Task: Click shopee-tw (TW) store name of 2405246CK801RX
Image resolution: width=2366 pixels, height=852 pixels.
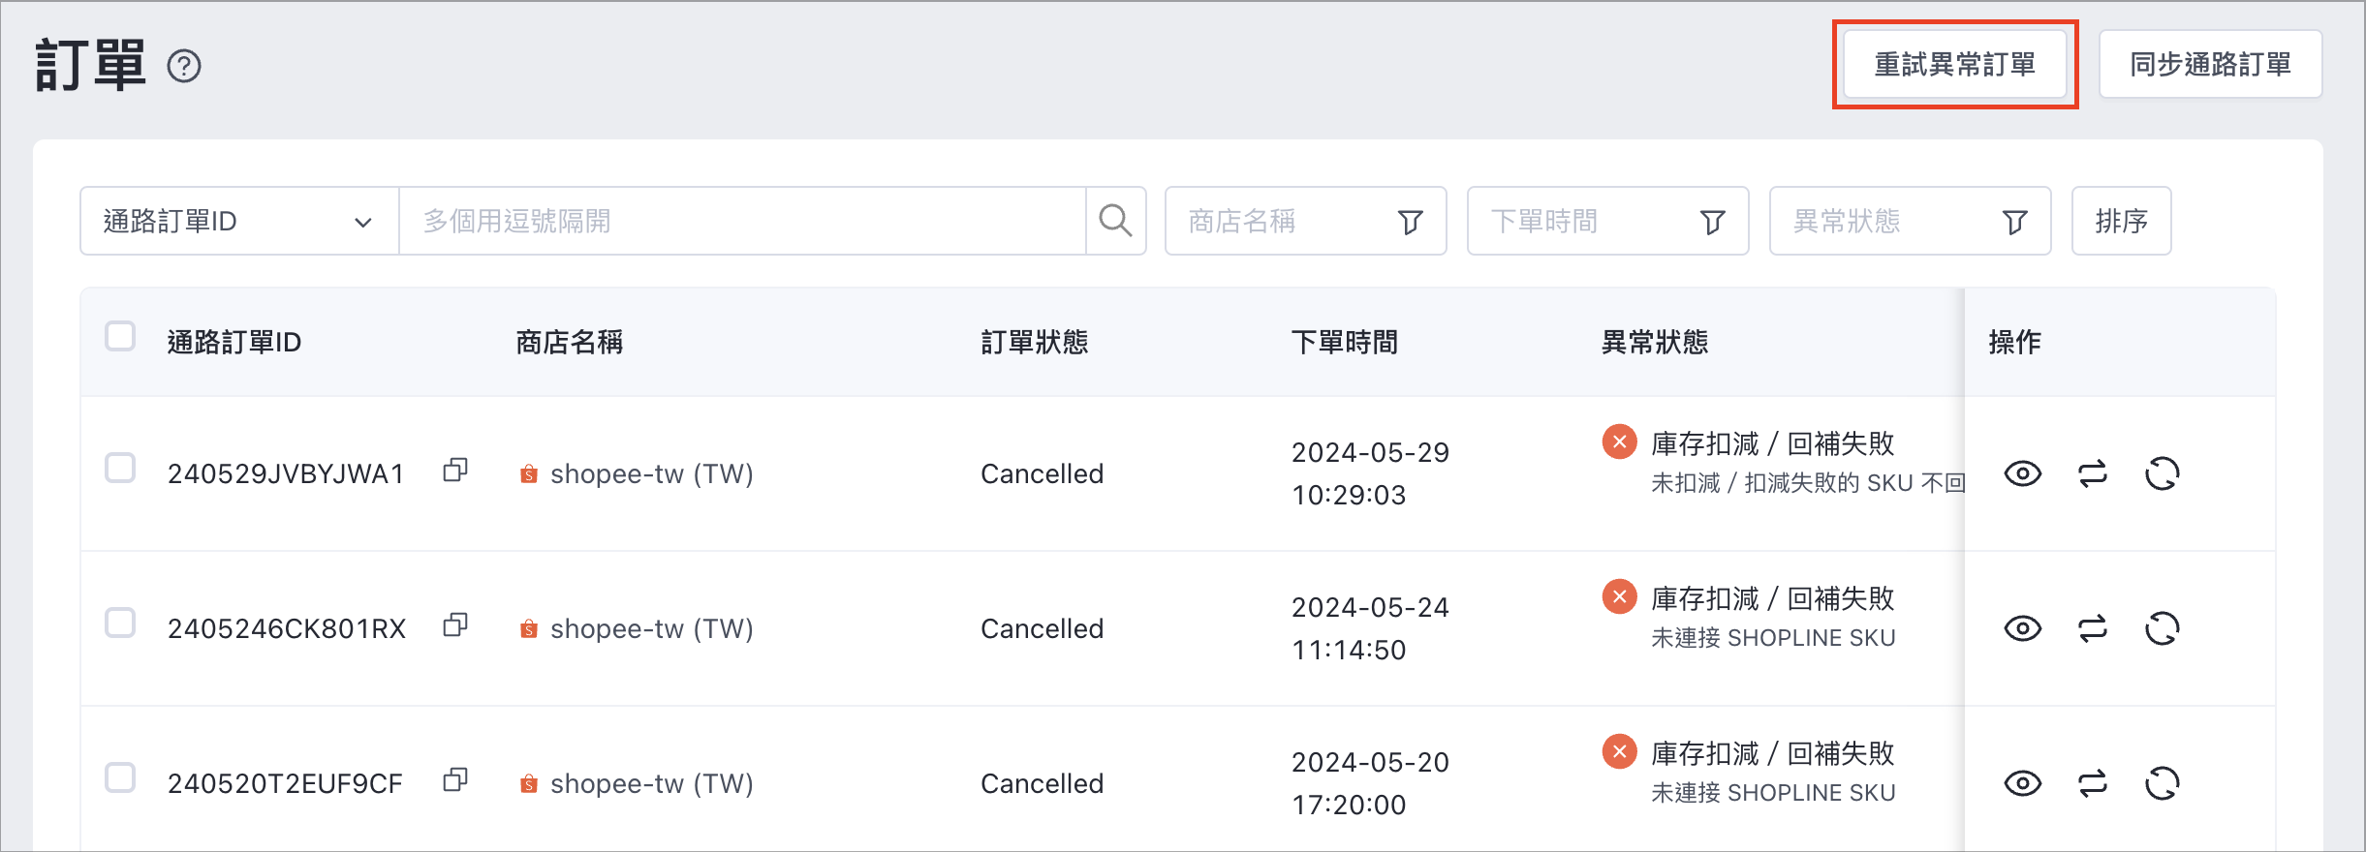Action: point(652,628)
